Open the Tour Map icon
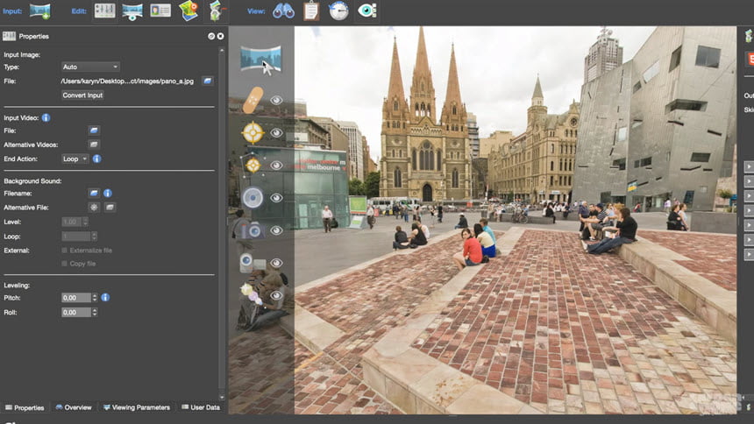Viewport: 754px width, 424px height. tap(188, 11)
